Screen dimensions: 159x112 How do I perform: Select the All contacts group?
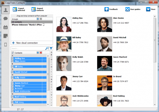click(x=32, y=22)
